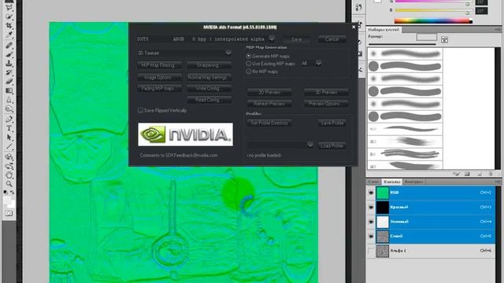Select the Lasso tool

point(9,8)
